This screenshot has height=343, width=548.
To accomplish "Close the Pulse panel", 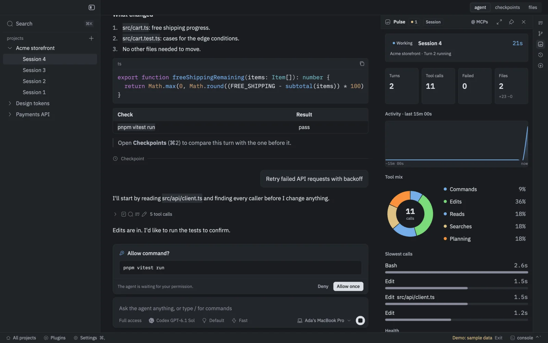I will (524, 22).
